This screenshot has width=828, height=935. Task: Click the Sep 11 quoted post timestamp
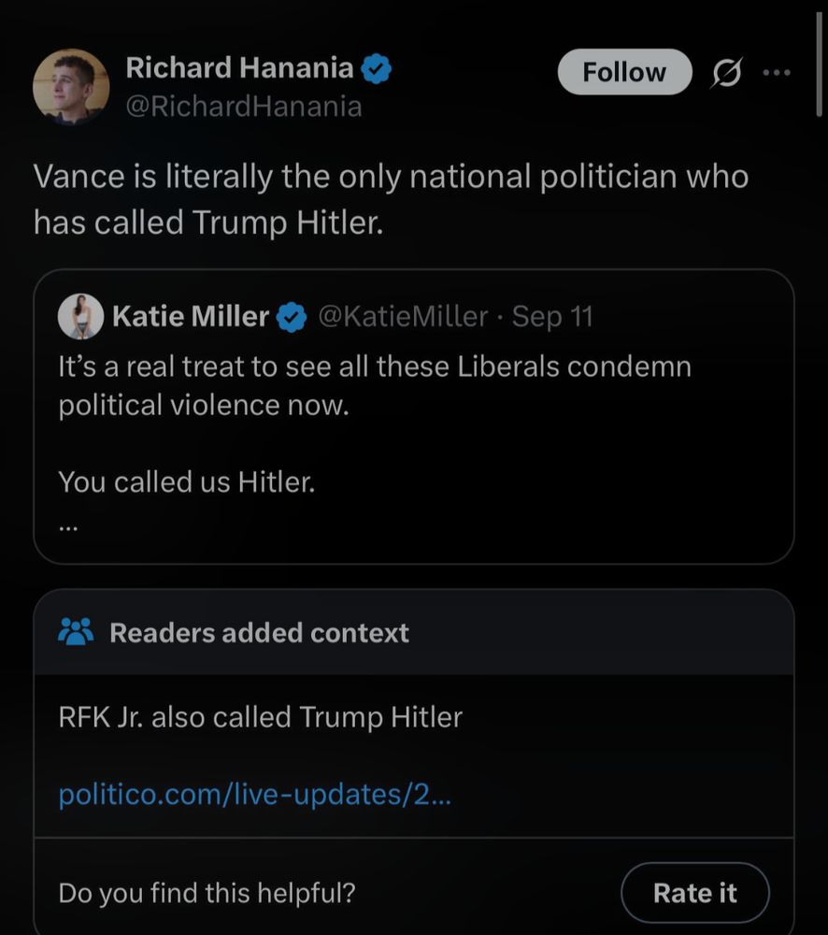tap(552, 317)
